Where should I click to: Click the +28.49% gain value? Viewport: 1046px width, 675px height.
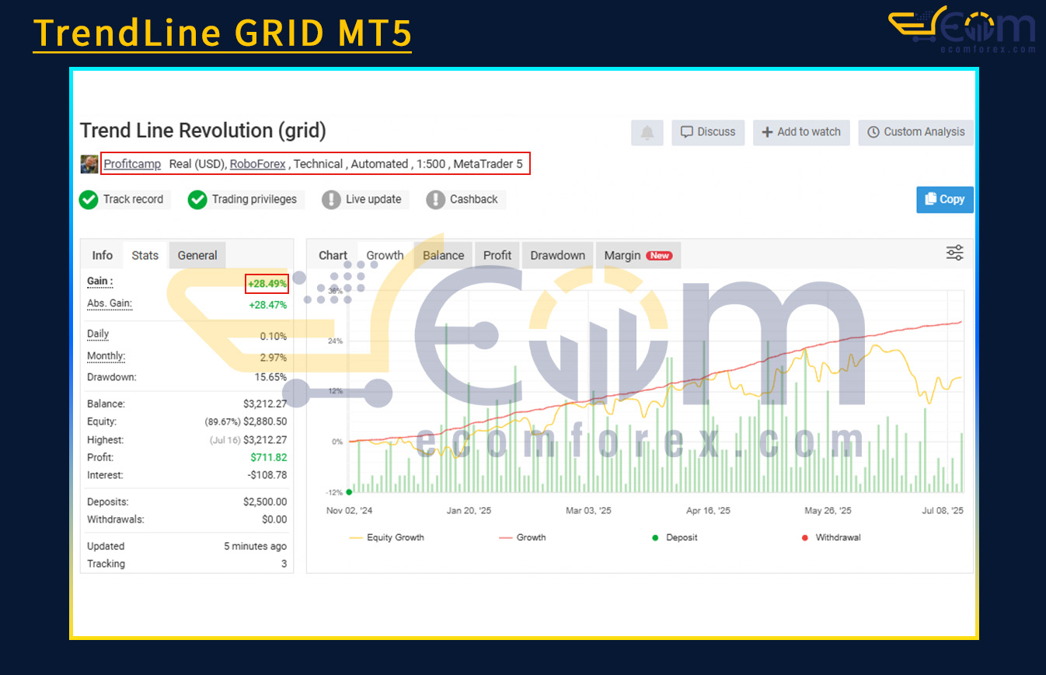[267, 284]
